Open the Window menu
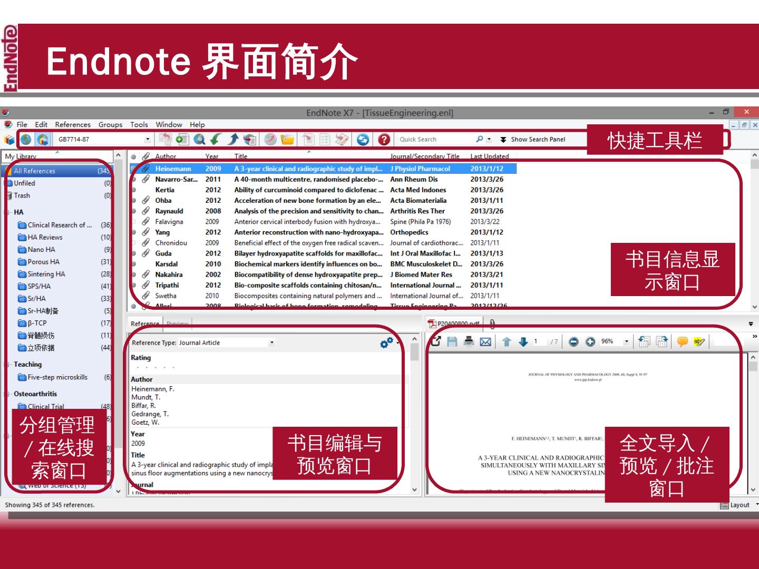This screenshot has height=569, width=759. point(169,124)
